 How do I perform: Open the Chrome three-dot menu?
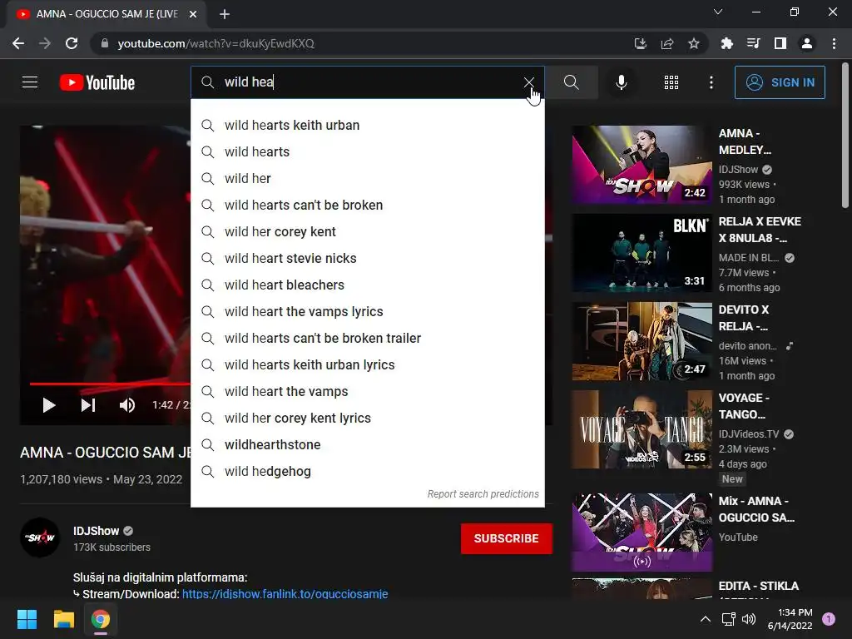(x=834, y=43)
